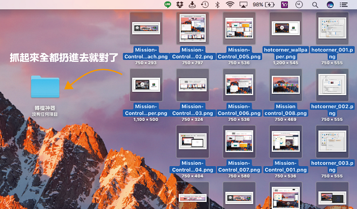Select the Mission-Control_001.png file icon
This screenshot has width=357, height=209.
286,141
